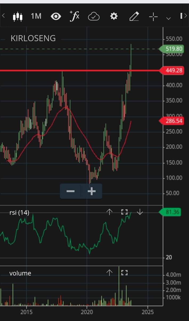189x321 pixels.
Task: Click the RSI axis 20 label
Action: (x=168, y=258)
